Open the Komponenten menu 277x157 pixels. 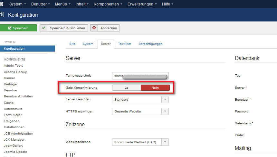tap(108, 4)
